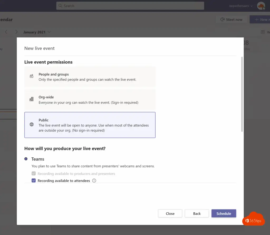Click the Live event permissions heading
Viewport: 270px width, 235px height.
[x=49, y=62]
